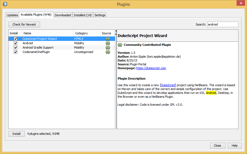Screen dimensions: 247x154
Task: Uncheck Android Gradle Support install checkbox
Action: [15, 47]
